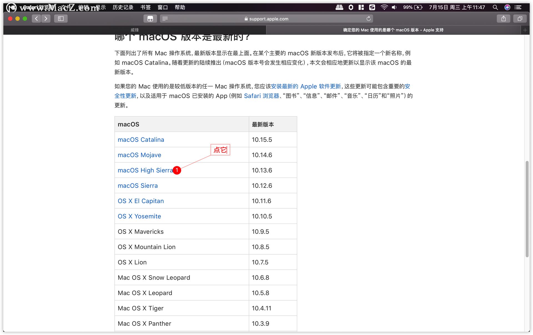Click the OS X Lion cell
The width and height of the screenshot is (533, 335).
182,262
